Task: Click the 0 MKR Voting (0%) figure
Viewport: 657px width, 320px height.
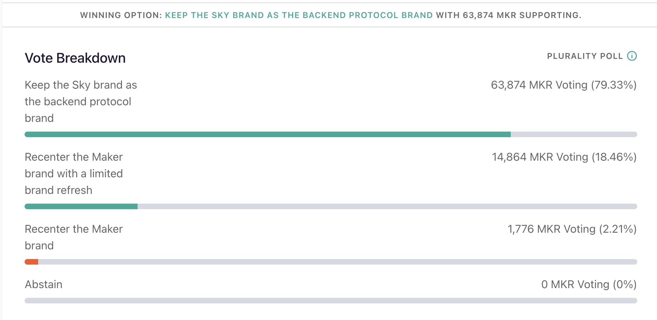Action: click(589, 284)
